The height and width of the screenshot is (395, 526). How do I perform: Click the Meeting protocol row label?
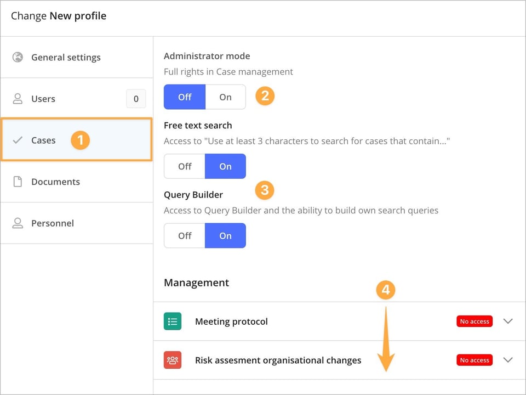231,321
